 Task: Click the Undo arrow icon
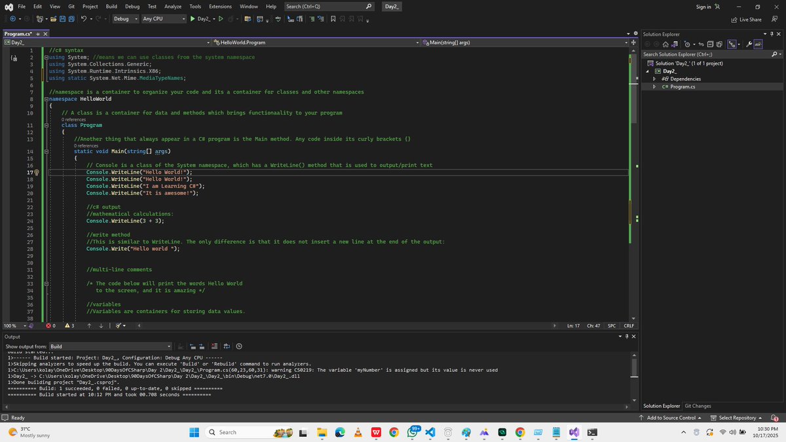(83, 19)
